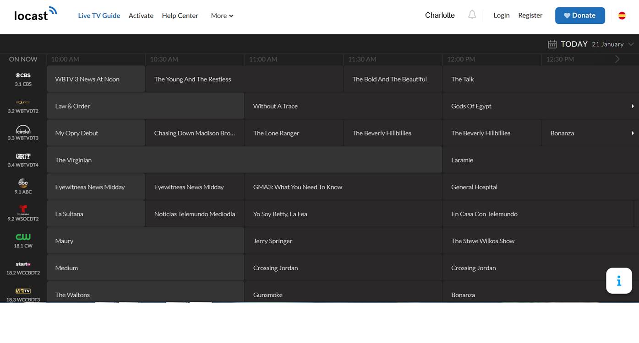Switch language using the Spanish flag icon

[x=622, y=16]
